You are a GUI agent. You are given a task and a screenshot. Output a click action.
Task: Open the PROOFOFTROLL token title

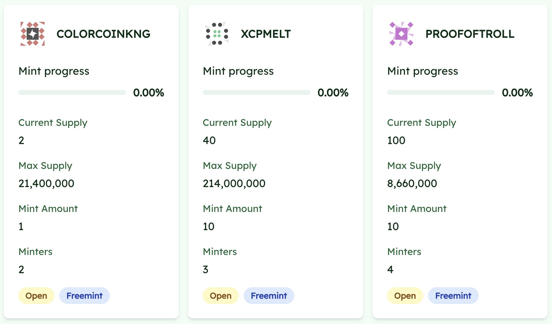[x=470, y=34]
